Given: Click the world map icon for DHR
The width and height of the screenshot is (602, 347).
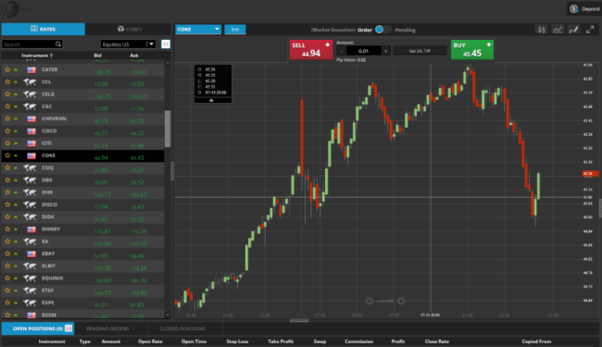Looking at the screenshot, I should [30, 192].
